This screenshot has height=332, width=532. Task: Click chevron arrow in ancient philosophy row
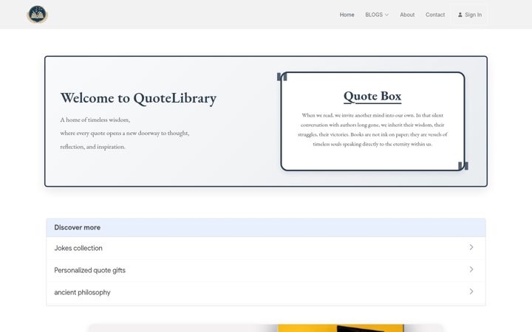point(471,291)
